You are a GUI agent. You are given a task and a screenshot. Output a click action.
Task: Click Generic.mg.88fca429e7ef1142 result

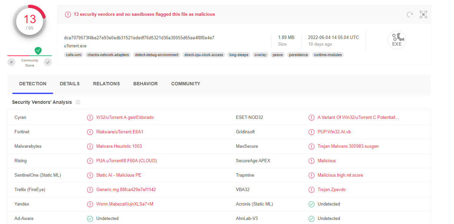pyautogui.click(x=126, y=190)
